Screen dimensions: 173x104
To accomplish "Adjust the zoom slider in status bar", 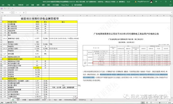I will tap(160, 103).
